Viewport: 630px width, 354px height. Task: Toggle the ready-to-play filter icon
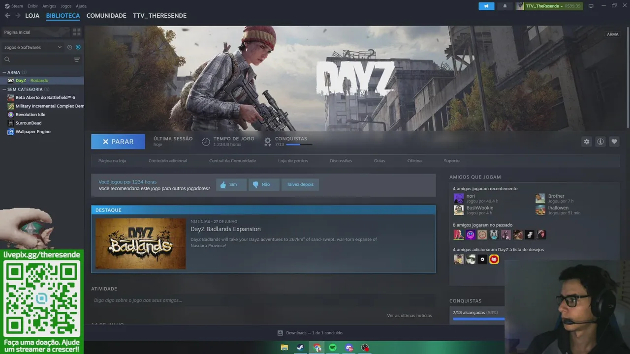(78, 47)
